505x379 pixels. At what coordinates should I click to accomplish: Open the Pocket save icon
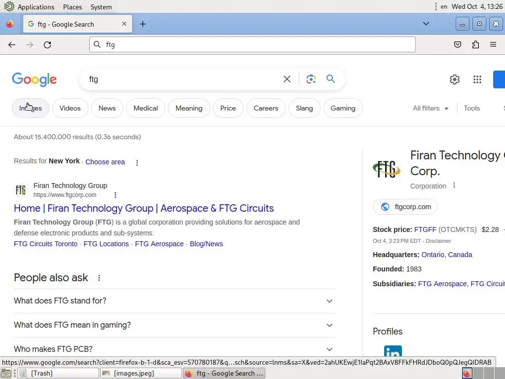(x=457, y=44)
